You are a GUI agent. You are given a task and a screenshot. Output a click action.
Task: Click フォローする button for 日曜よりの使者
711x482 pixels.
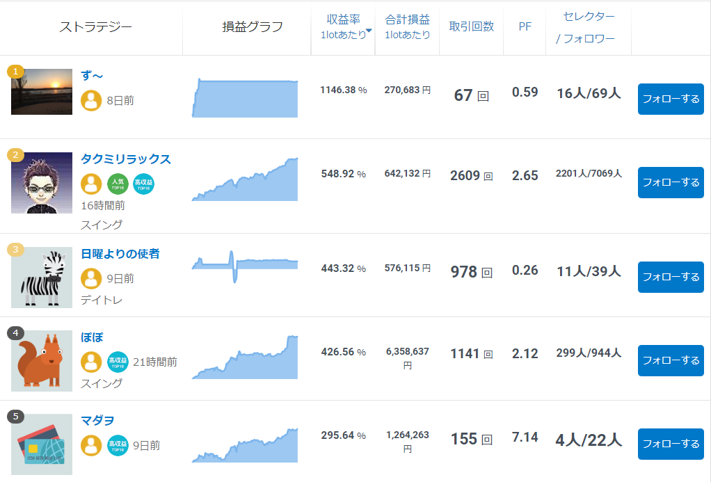(671, 277)
